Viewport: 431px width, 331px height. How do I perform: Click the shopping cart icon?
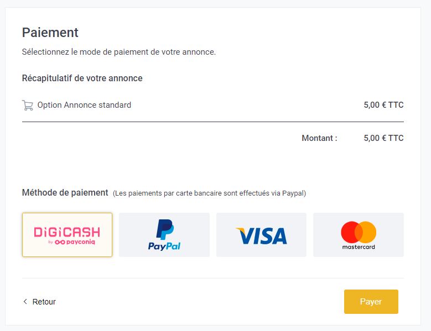[x=28, y=105]
